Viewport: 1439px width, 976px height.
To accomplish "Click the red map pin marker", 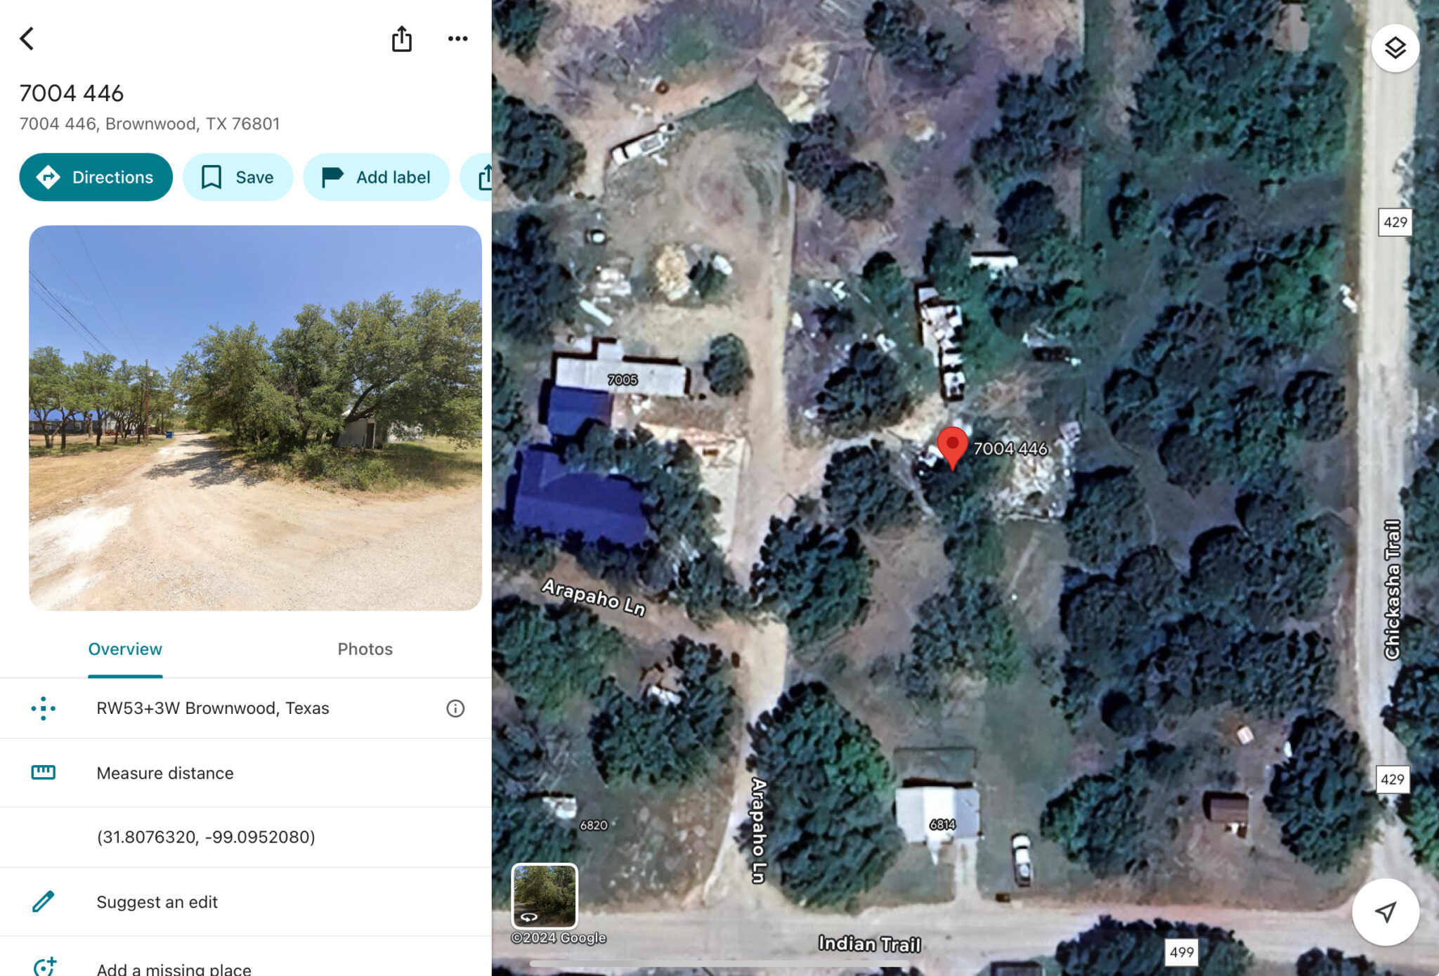I will pos(952,448).
